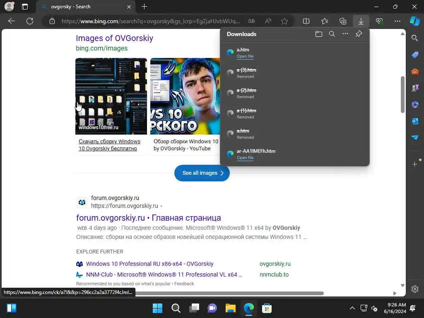Open Windows Start menu

pos(158,308)
